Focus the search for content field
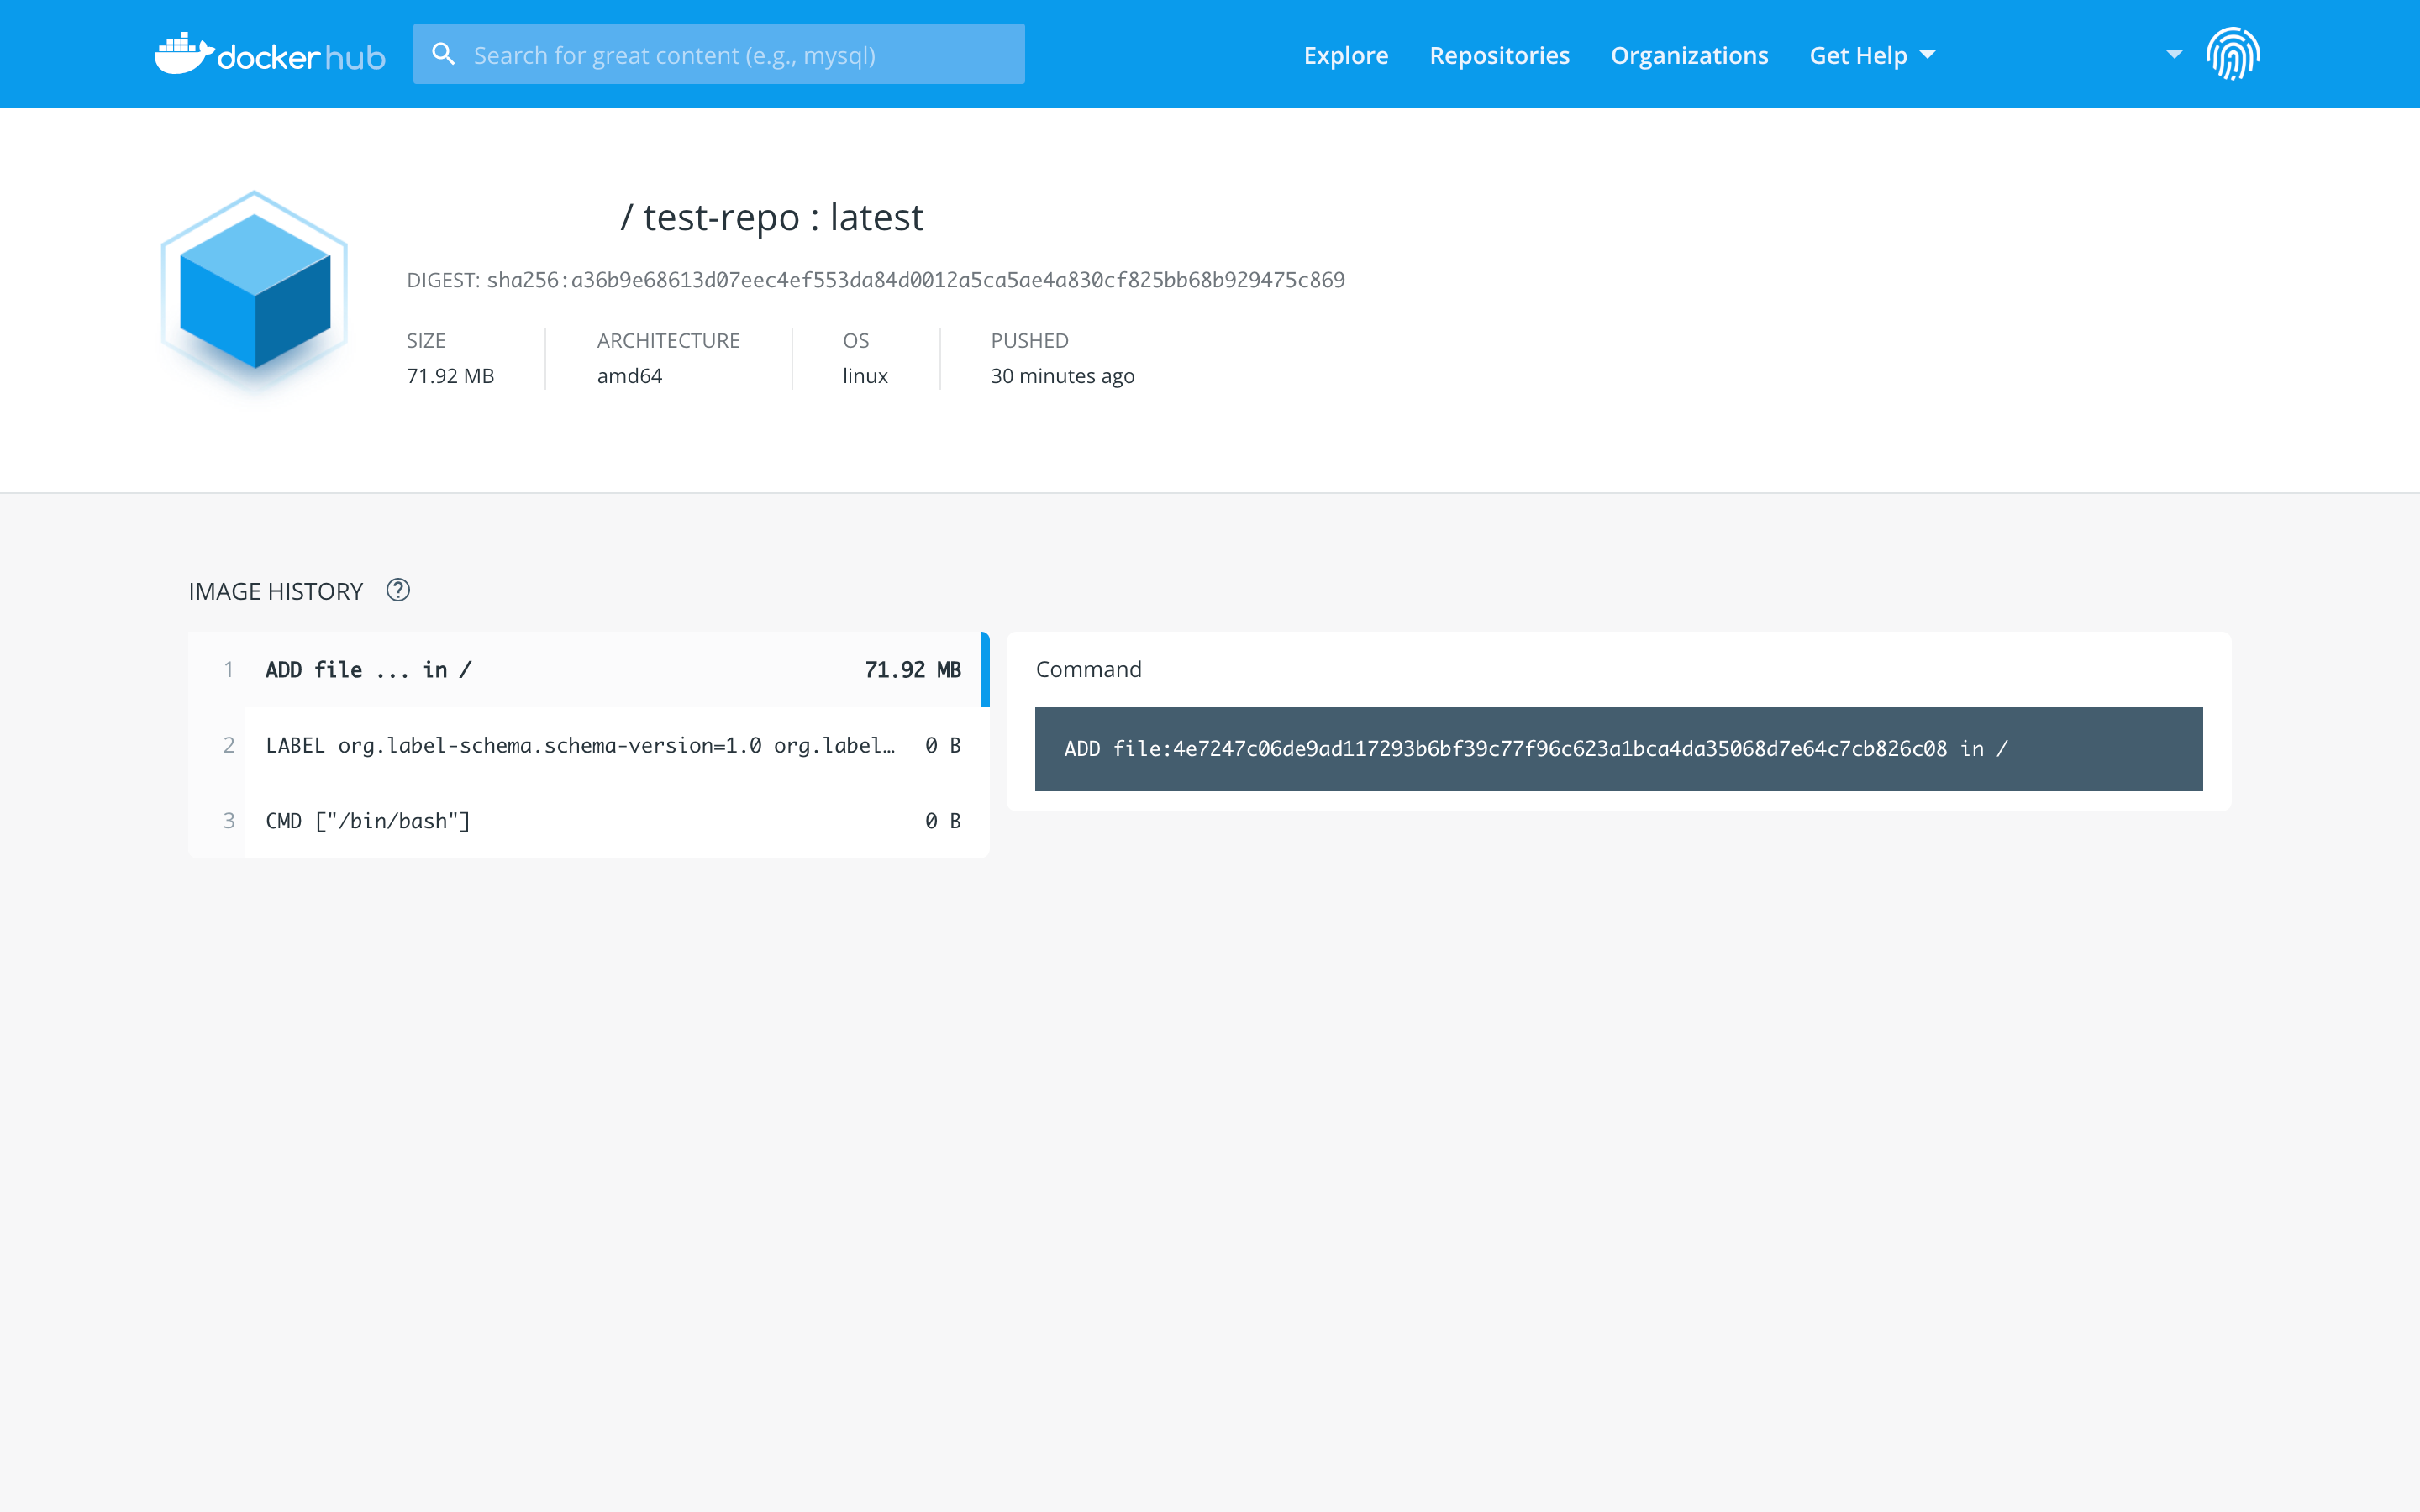Viewport: 2420px width, 1512px height. pos(740,55)
